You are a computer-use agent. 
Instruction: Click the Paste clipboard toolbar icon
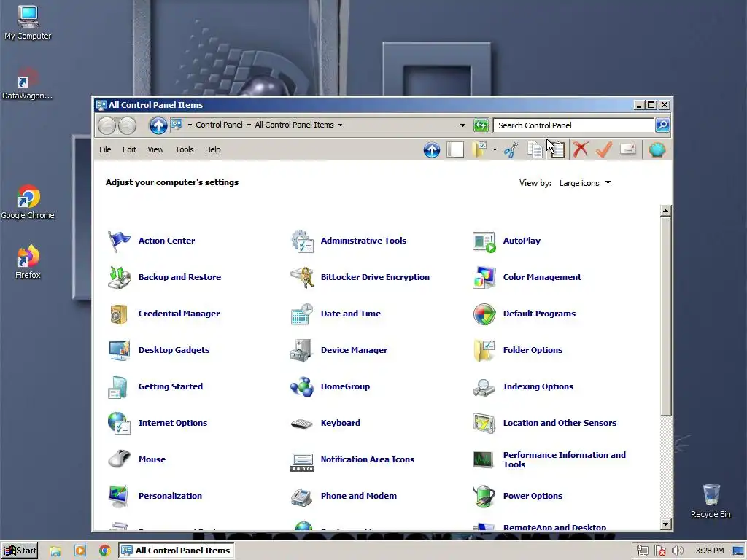click(x=557, y=149)
